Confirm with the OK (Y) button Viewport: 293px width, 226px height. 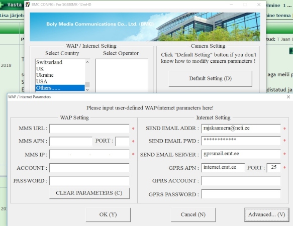(108, 214)
